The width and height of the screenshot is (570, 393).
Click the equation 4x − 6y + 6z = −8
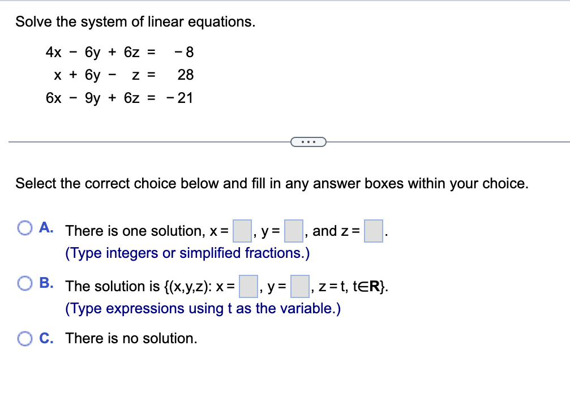coord(119,52)
